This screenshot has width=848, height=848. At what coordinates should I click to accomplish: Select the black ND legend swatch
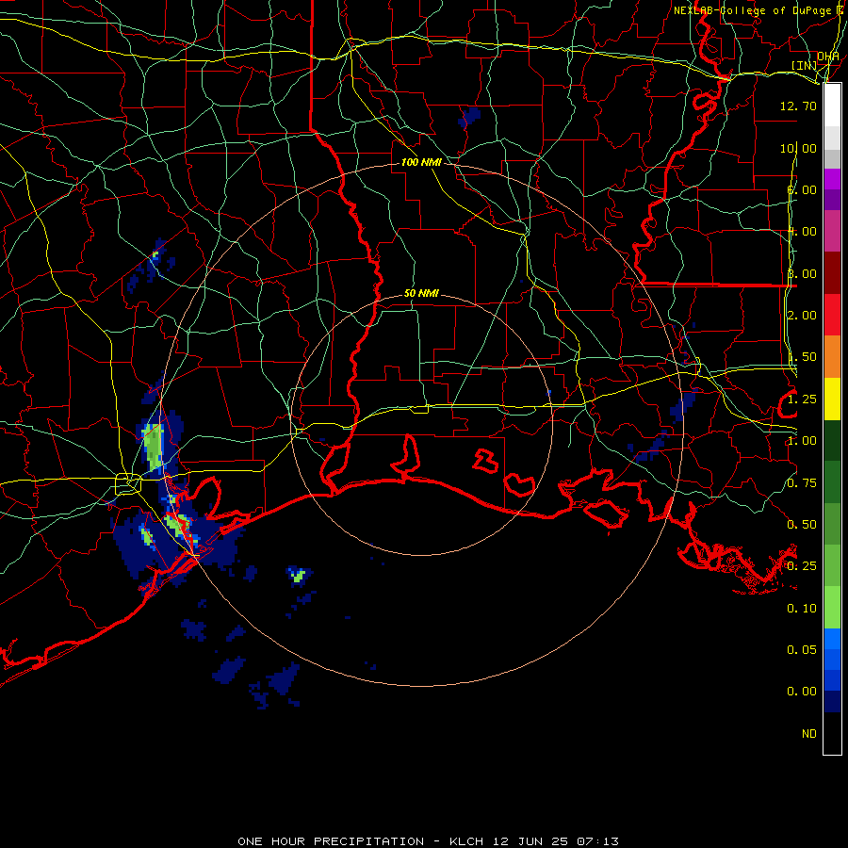[832, 733]
